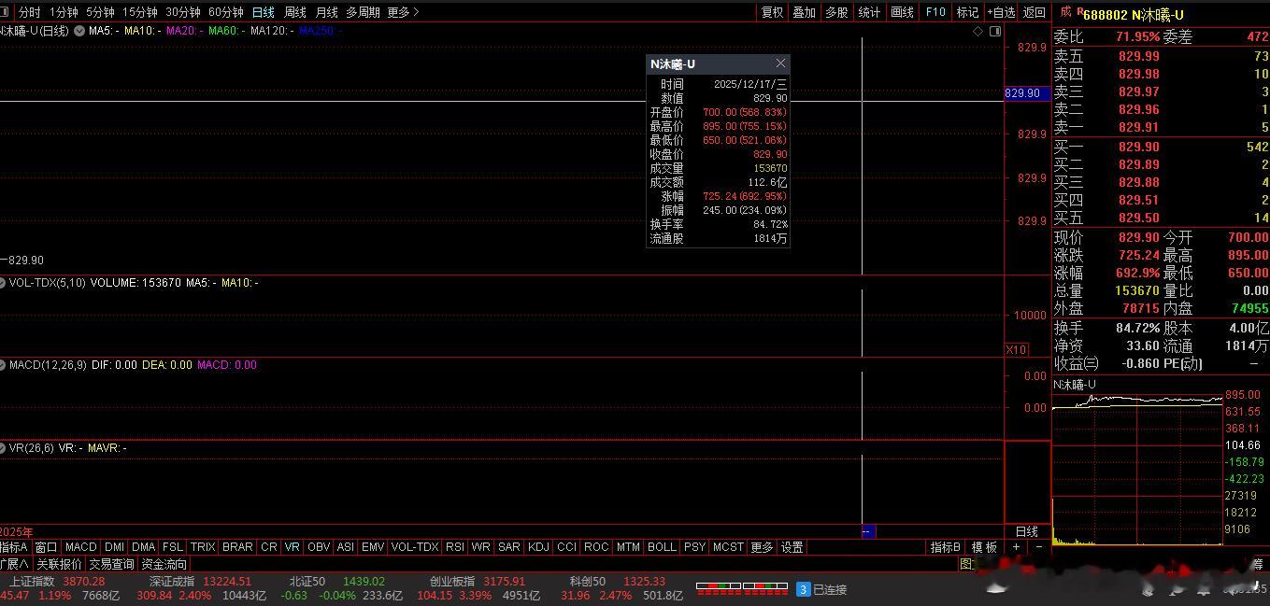The image size is (1270, 606).
Task: Expand the MACD indicator arrow
Action: (3, 365)
